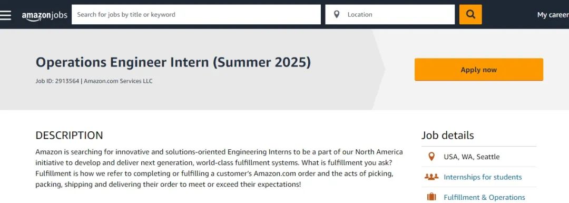The image size is (569, 203).
Task: Click the Job ID 2913564 text
Action: [x=57, y=81]
